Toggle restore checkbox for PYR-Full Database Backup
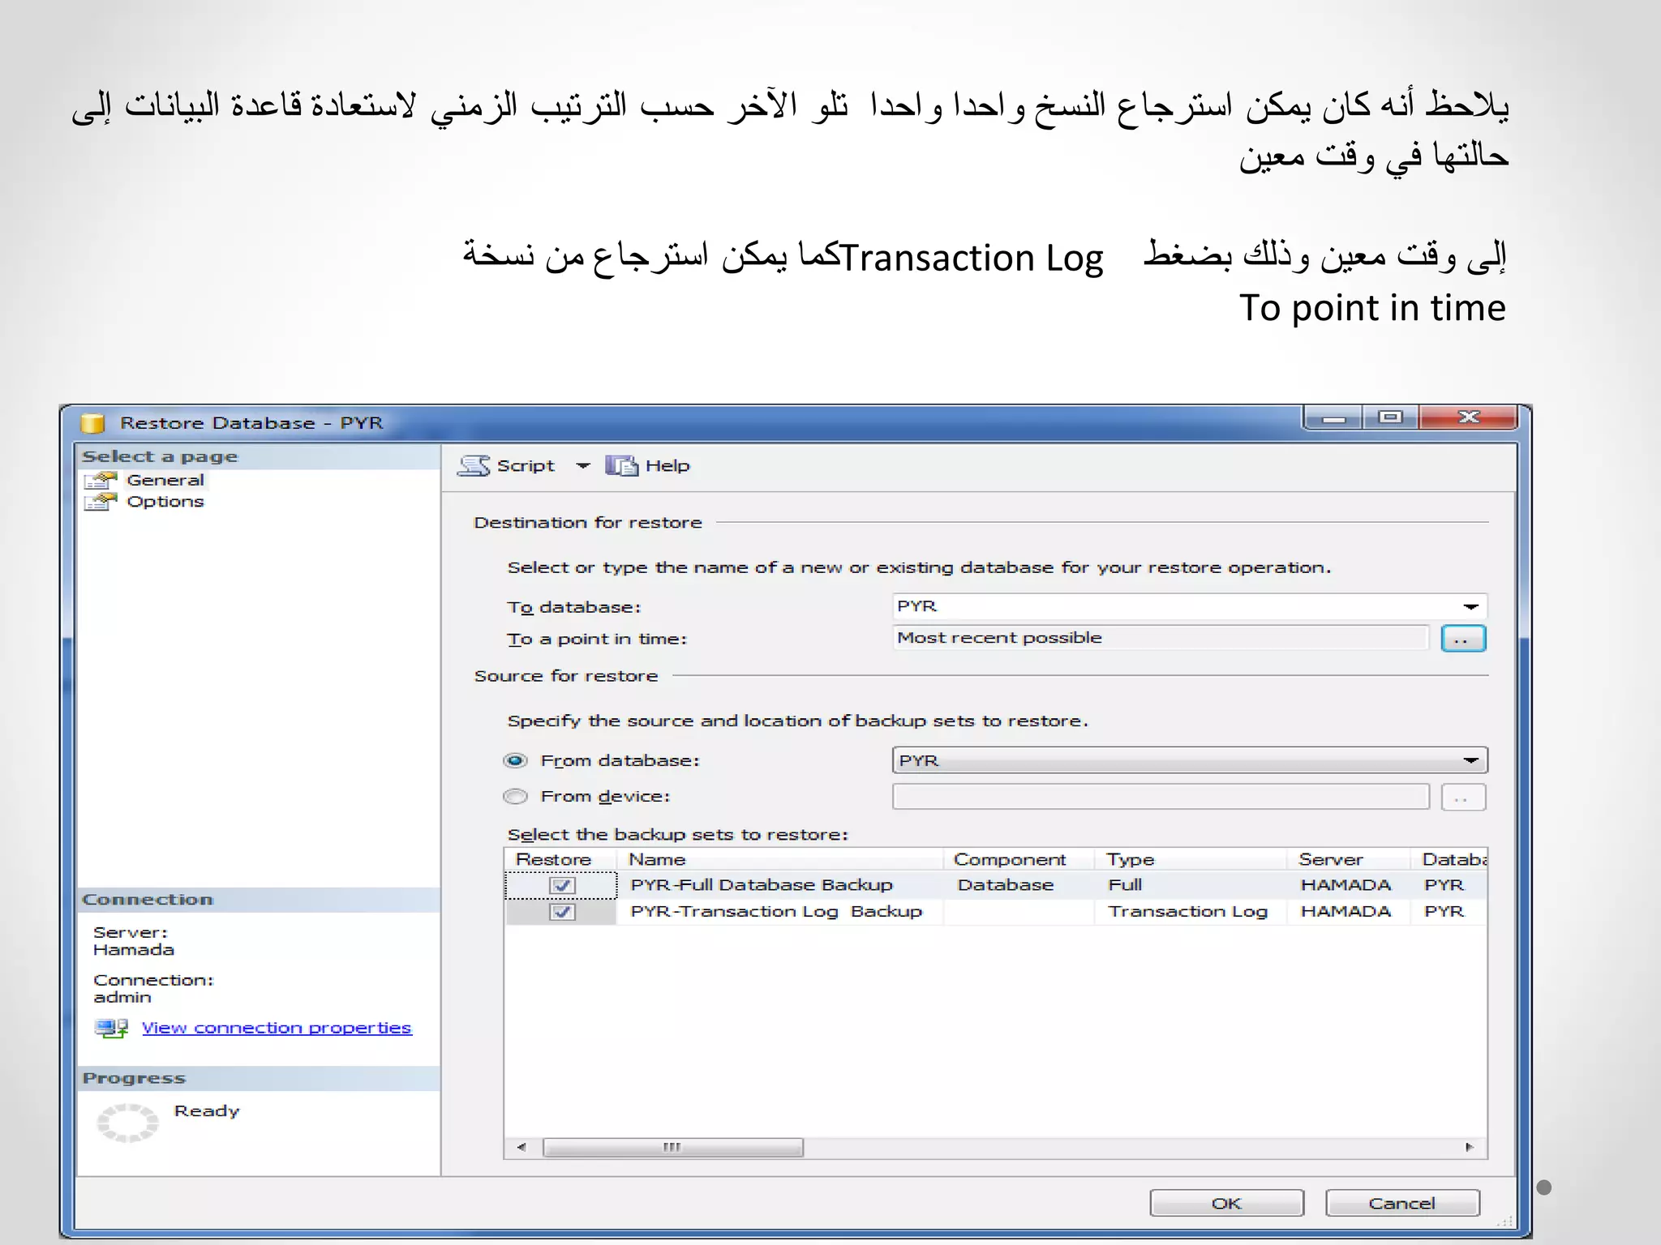The height and width of the screenshot is (1245, 1661). pyautogui.click(x=562, y=885)
